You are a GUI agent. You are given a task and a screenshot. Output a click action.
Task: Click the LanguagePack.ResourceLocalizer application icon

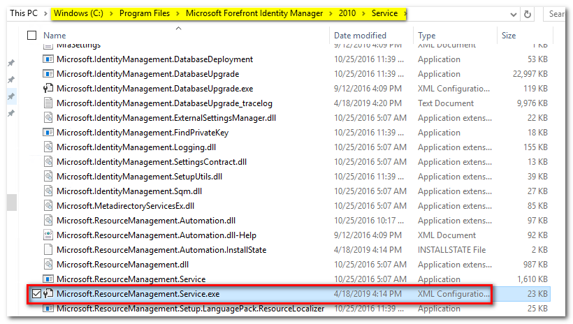pos(48,309)
